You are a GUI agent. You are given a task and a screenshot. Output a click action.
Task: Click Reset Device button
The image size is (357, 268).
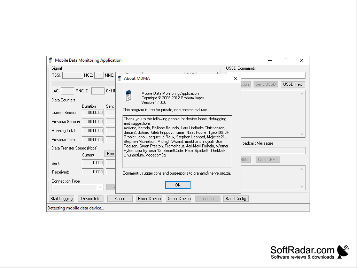tap(149, 199)
